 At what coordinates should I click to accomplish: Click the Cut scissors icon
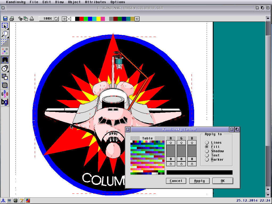(20, 19)
